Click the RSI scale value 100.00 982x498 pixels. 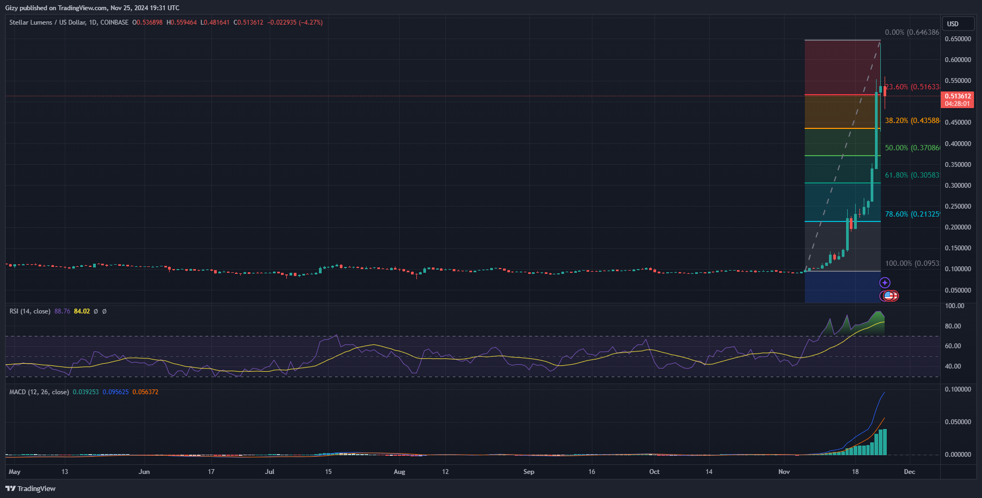tap(955, 306)
